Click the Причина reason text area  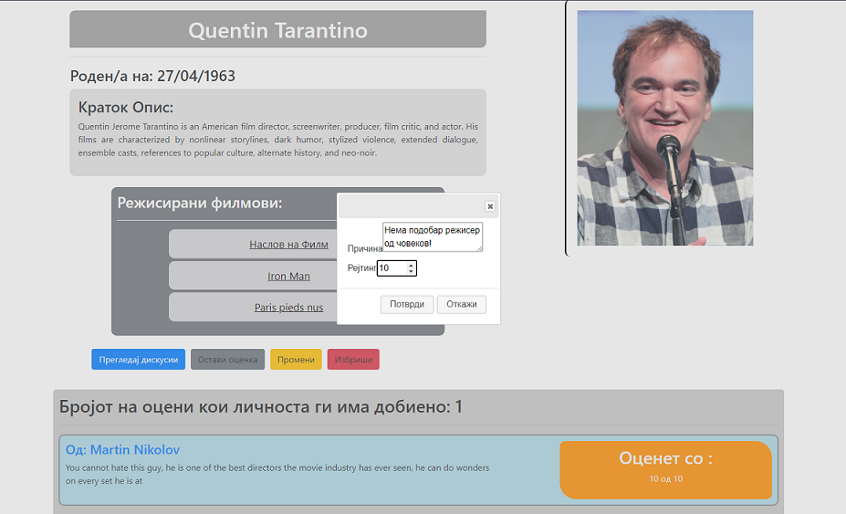point(432,237)
